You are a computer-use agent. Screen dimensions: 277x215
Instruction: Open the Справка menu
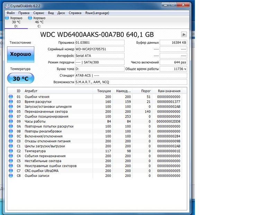pyautogui.click(x=75, y=13)
